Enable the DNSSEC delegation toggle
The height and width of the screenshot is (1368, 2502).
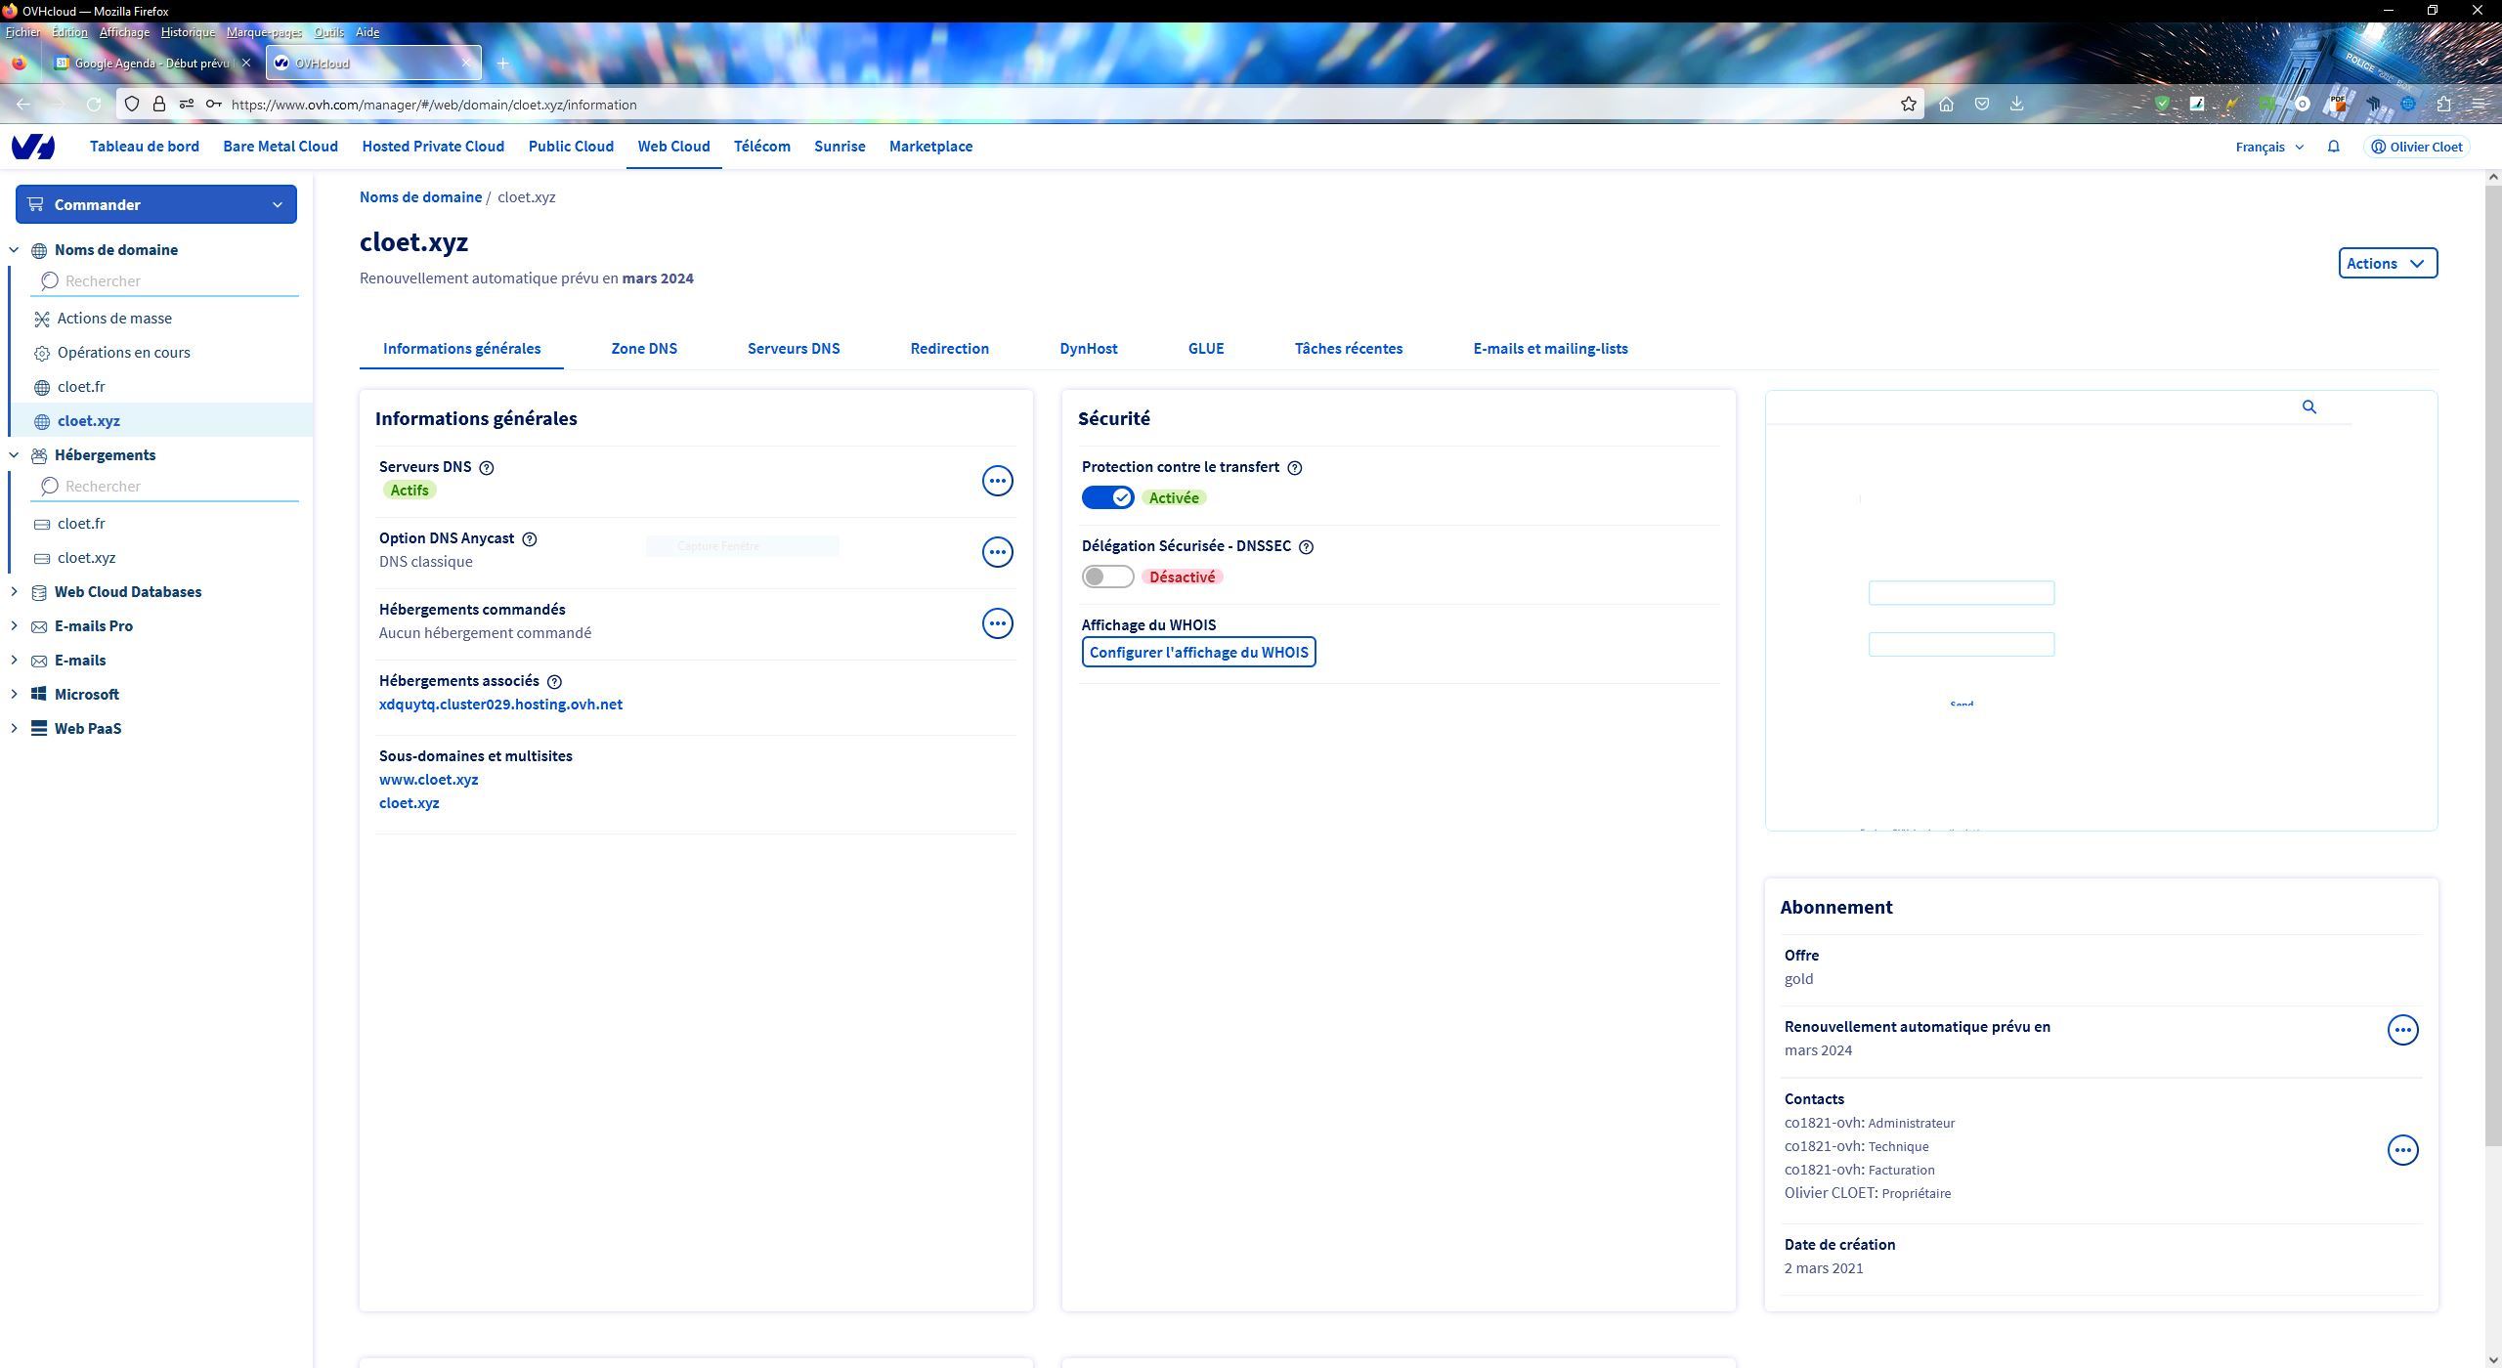[x=1107, y=577]
